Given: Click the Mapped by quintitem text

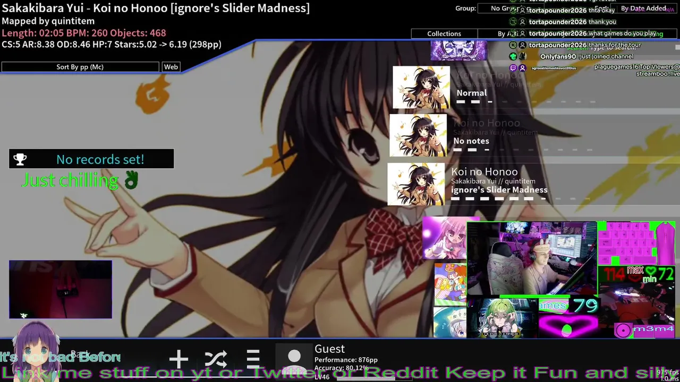Looking at the screenshot, I should point(48,21).
